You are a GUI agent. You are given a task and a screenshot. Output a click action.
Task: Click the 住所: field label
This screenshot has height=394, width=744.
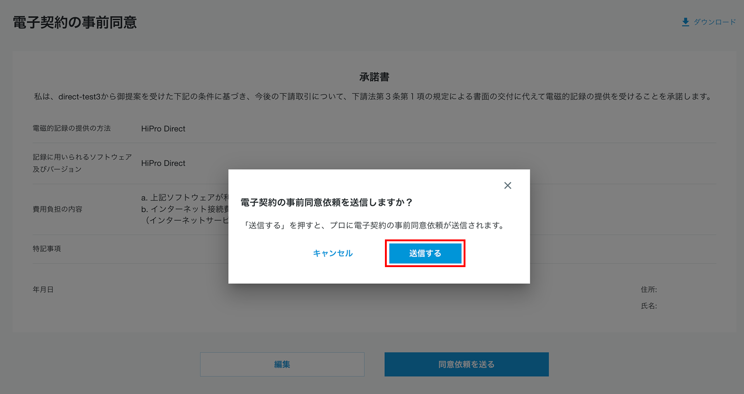(649, 290)
